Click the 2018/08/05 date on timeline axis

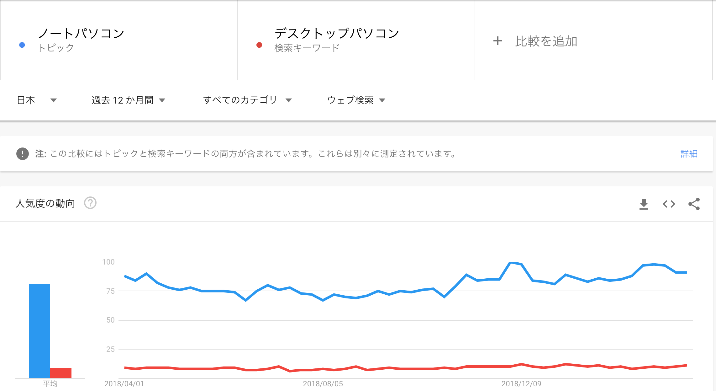pos(323,384)
